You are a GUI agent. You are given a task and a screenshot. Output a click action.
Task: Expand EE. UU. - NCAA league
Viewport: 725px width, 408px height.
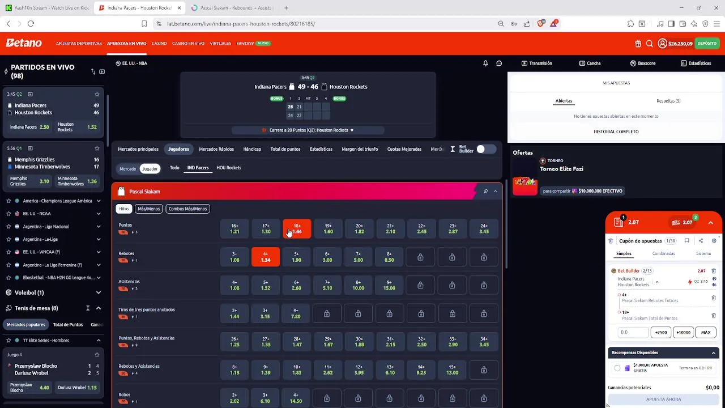pos(99,214)
